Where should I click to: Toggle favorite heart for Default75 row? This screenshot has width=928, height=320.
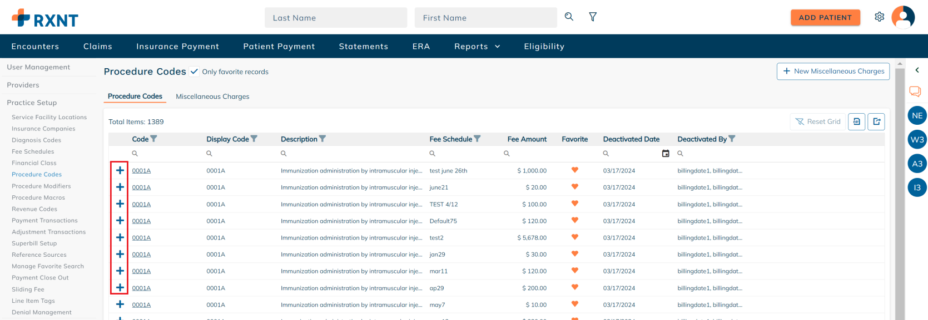575,220
